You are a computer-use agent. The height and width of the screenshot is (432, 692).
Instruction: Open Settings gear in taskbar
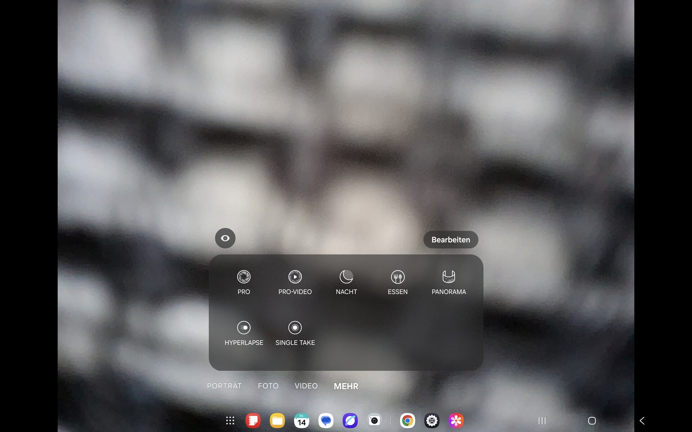(x=432, y=420)
